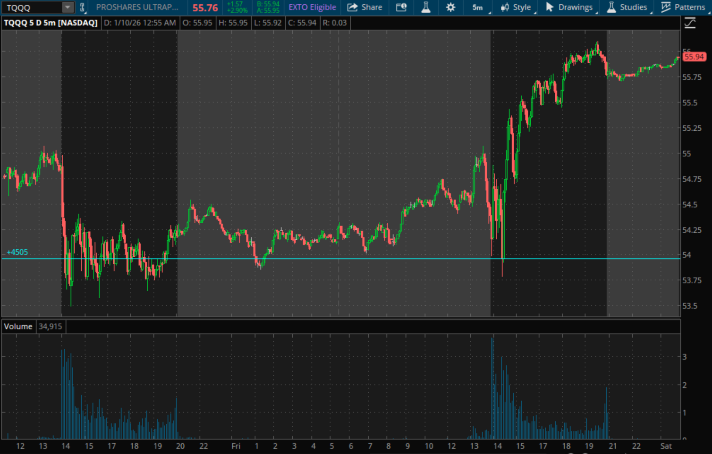Open the 5m timeframe selector
712x454 pixels.
478,8
